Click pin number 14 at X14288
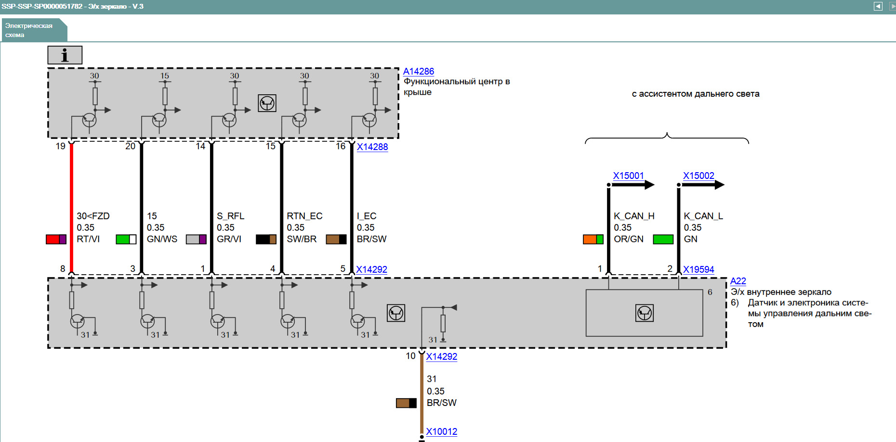The width and height of the screenshot is (896, 442). pyautogui.click(x=200, y=146)
